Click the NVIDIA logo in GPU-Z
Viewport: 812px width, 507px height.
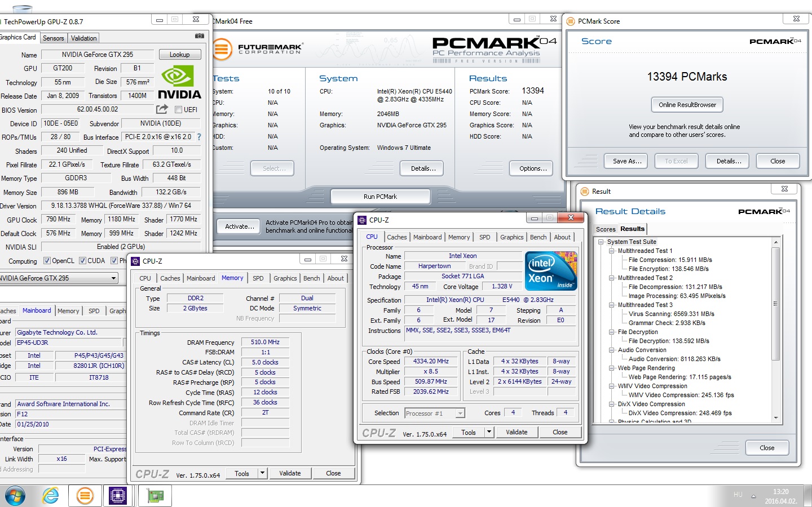click(180, 82)
